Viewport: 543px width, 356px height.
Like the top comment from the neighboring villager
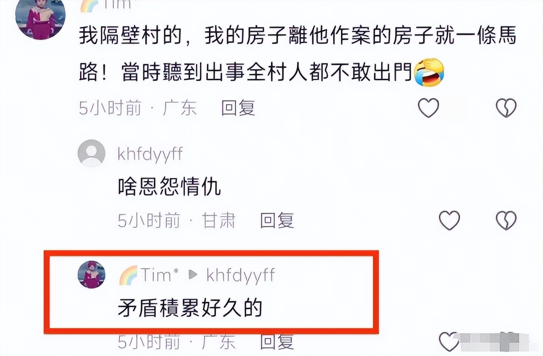coord(429,108)
